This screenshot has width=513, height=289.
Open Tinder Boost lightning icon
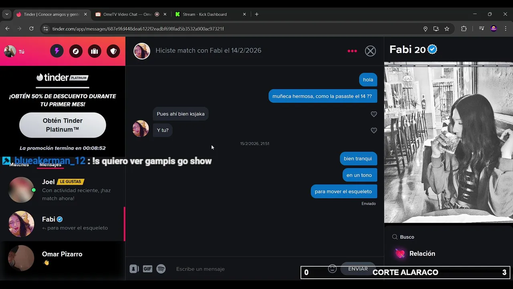pos(57,51)
